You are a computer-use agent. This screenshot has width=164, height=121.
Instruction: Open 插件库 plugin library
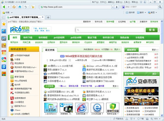pyautogui.click(x=130, y=13)
